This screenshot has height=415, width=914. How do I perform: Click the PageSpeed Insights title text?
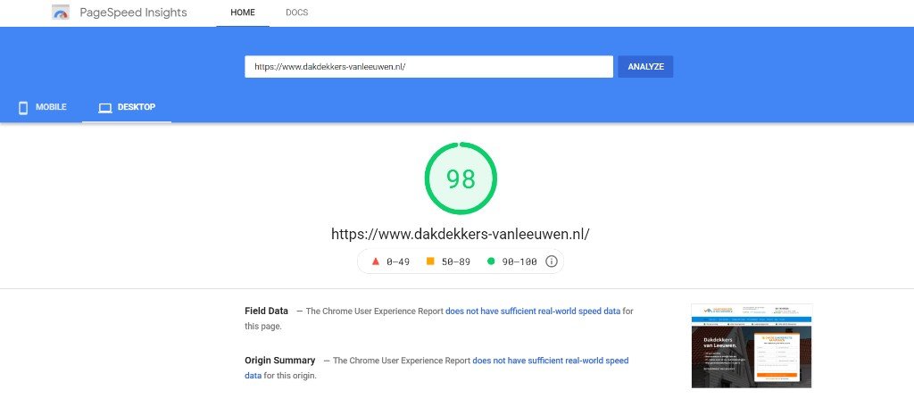pos(134,12)
